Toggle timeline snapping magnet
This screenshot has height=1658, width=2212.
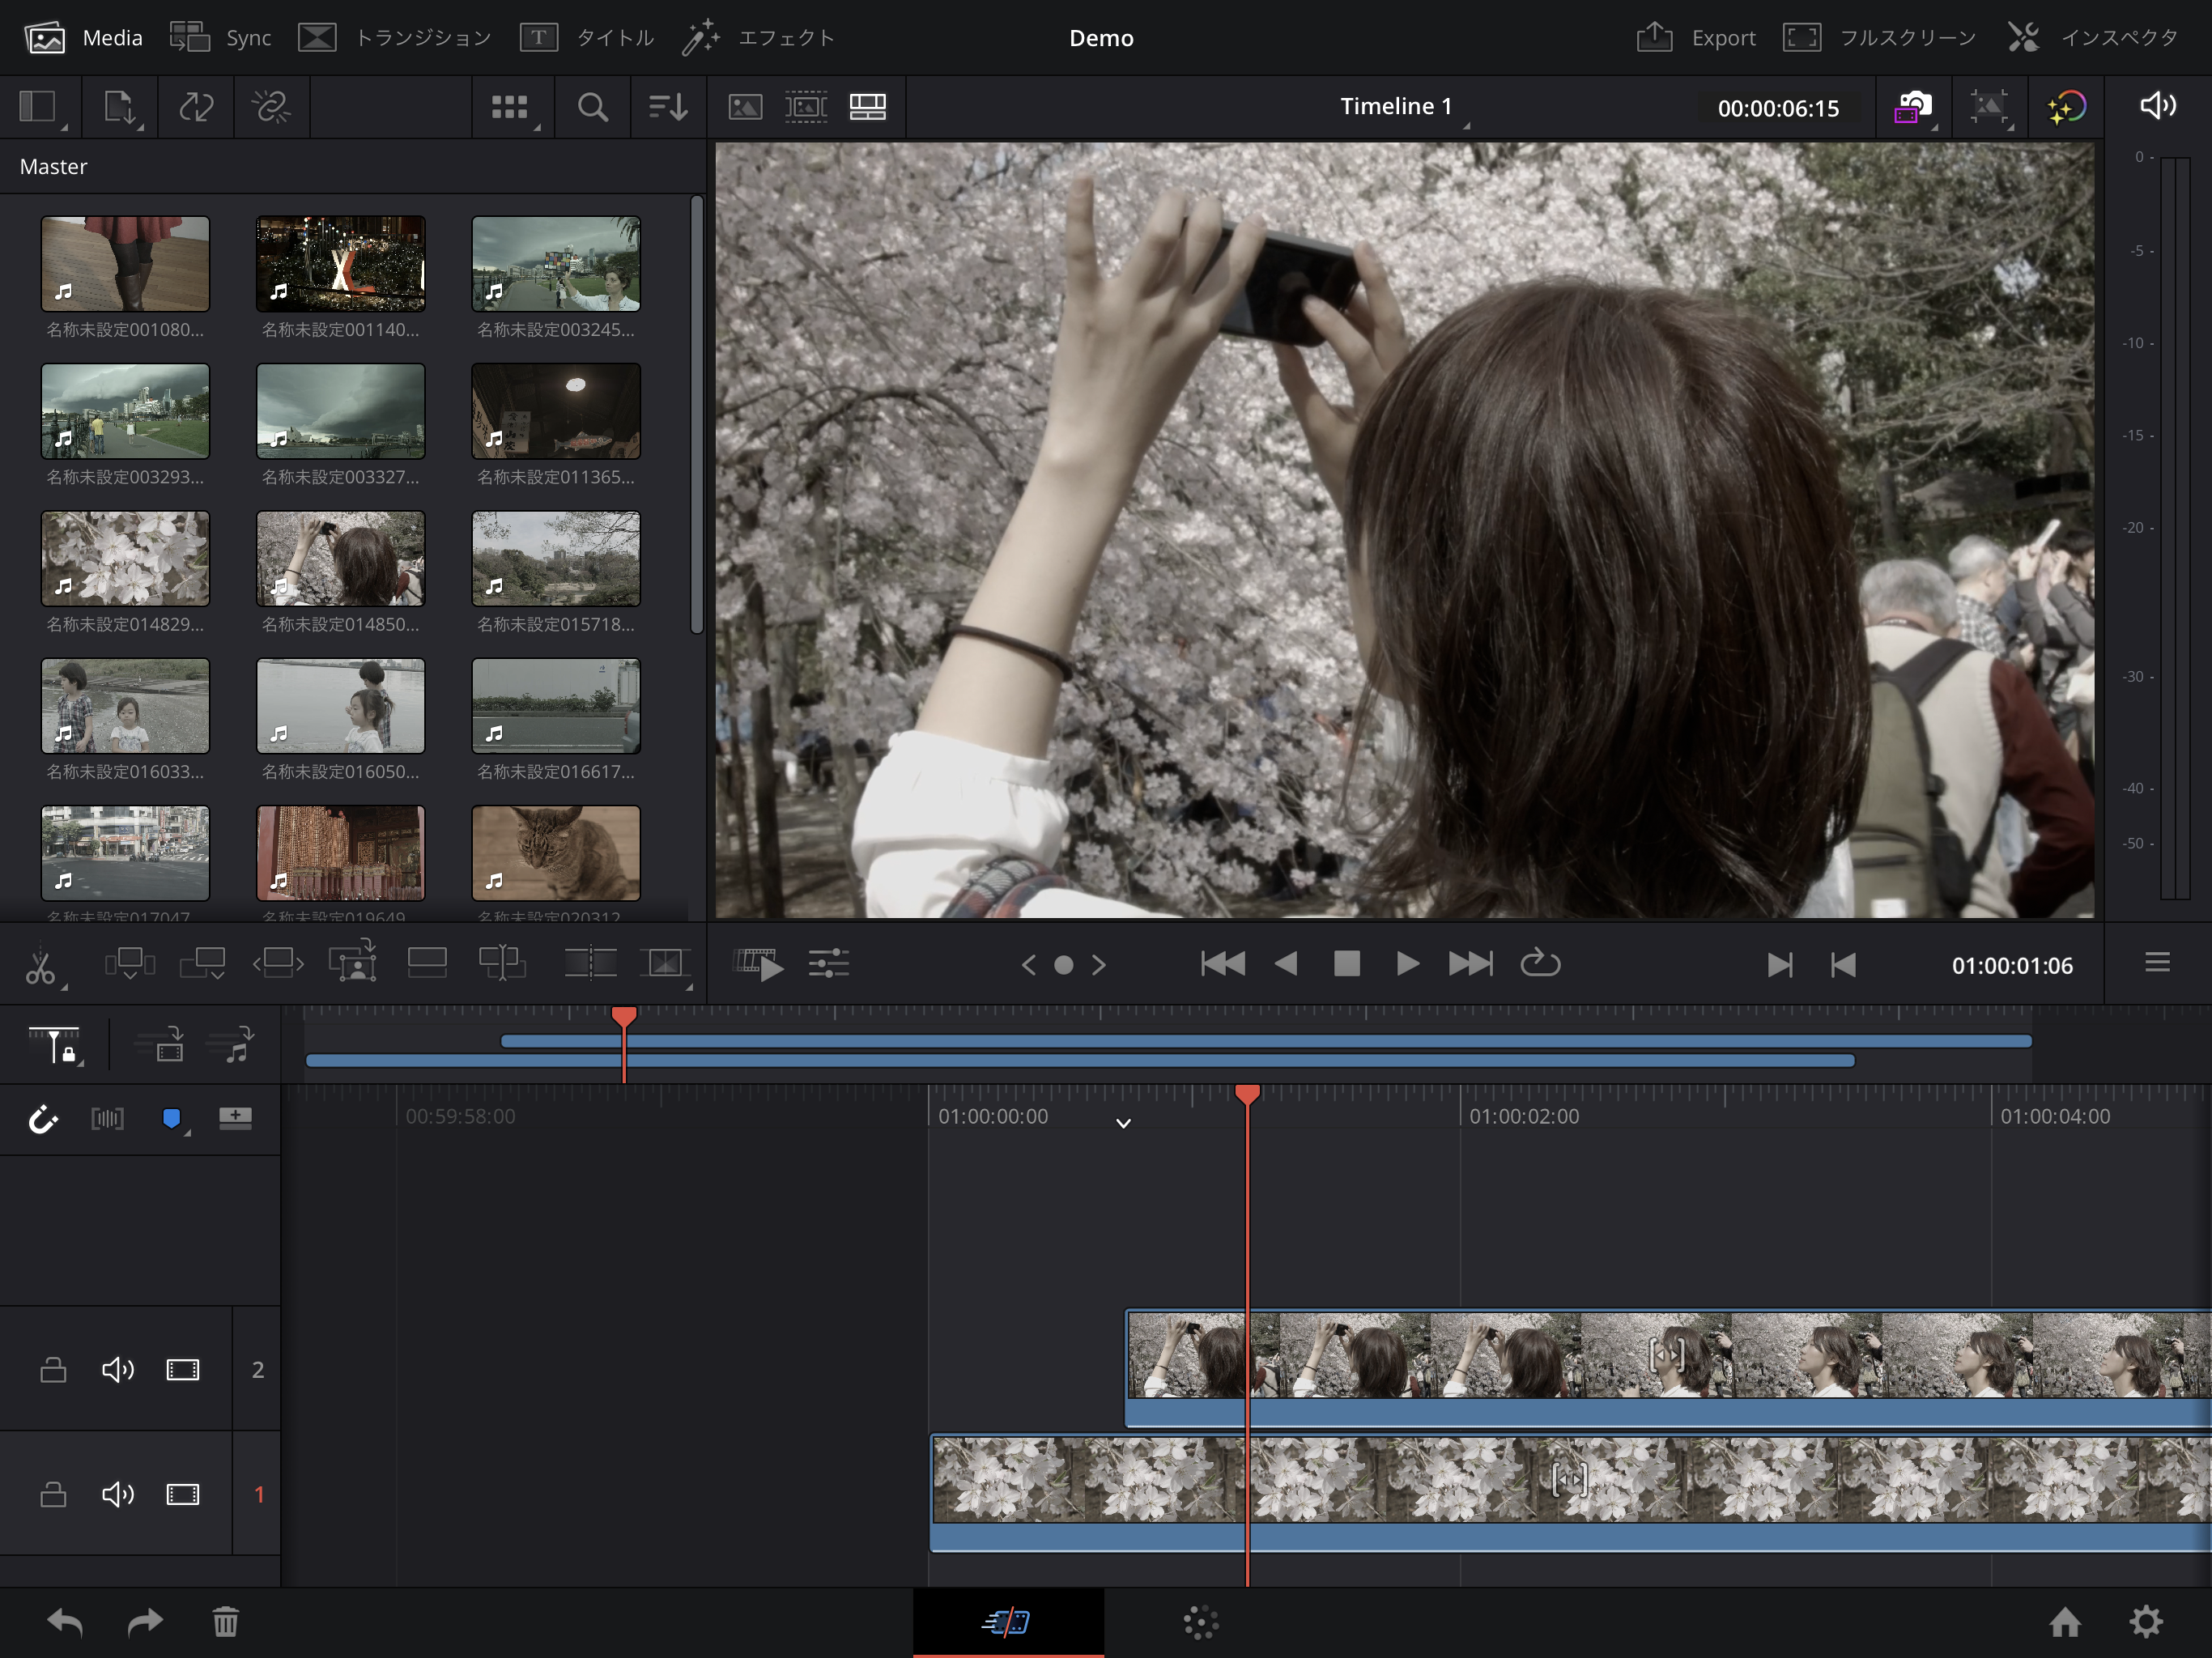43,1119
